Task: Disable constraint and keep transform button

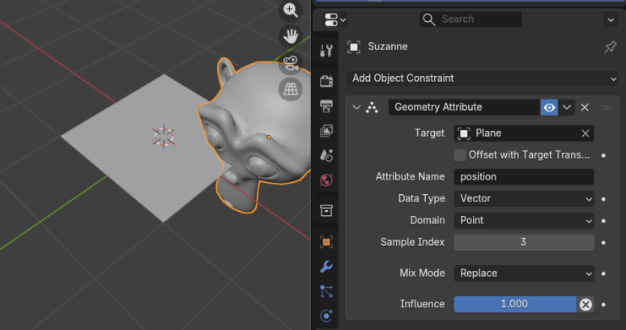Action: click(586, 304)
